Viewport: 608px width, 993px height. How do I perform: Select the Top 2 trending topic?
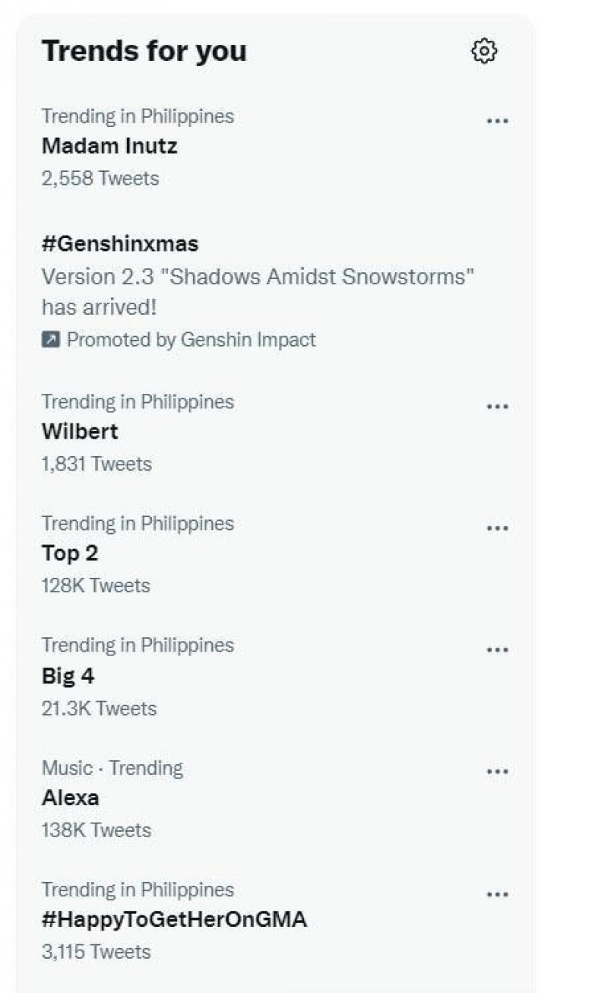(70, 554)
